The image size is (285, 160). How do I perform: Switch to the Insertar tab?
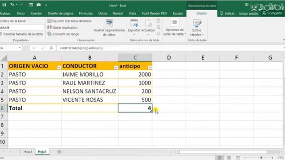click(x=36, y=13)
